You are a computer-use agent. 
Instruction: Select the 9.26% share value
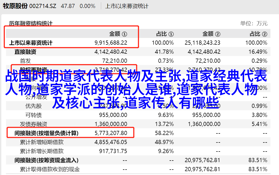166,151
